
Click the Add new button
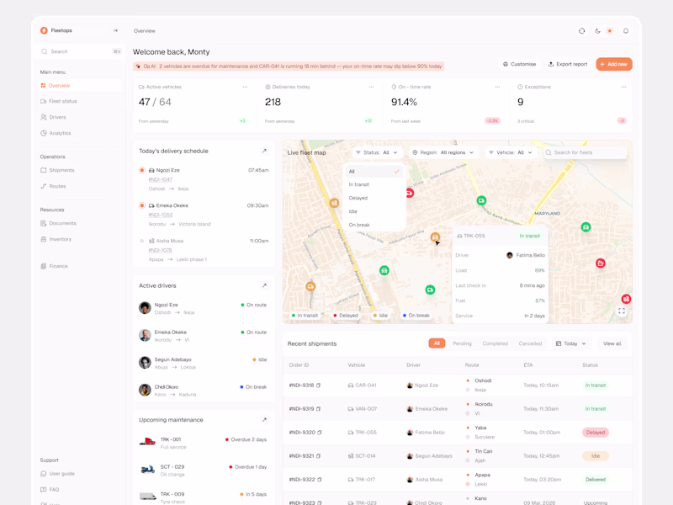click(x=614, y=64)
